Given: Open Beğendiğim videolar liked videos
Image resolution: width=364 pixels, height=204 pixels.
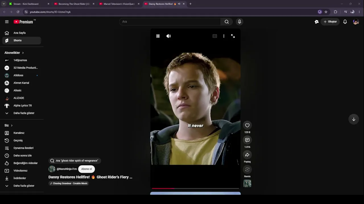Looking at the screenshot, I should tap(22, 163).
